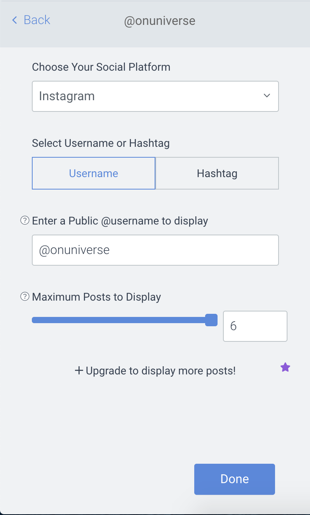Go back using the Back link
310x515 pixels.
(x=31, y=20)
